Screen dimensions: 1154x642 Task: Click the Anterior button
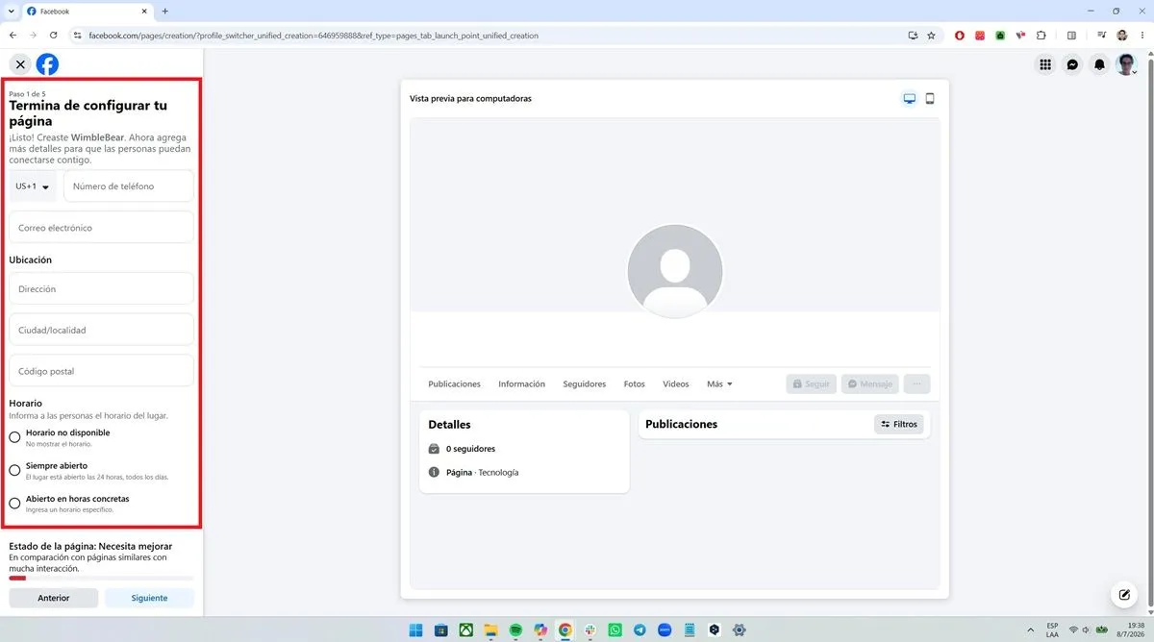click(54, 598)
